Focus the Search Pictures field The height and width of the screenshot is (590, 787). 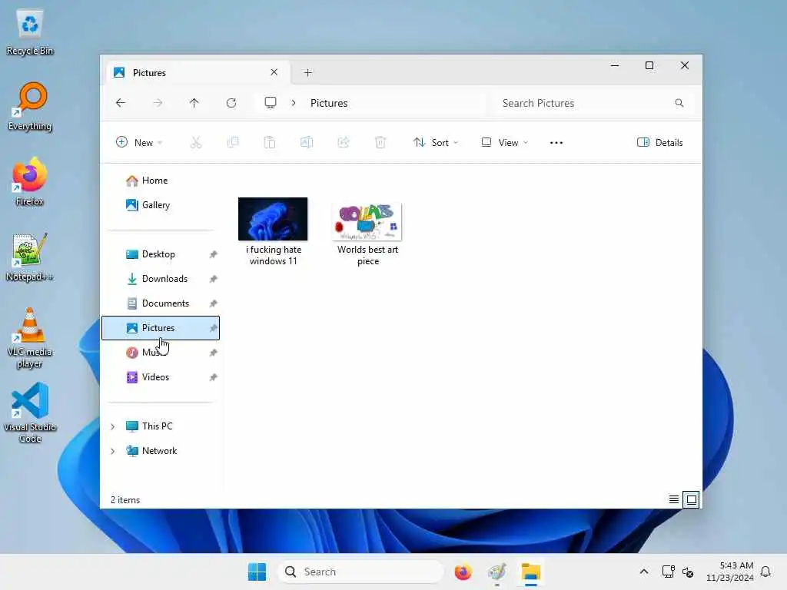[x=594, y=103]
